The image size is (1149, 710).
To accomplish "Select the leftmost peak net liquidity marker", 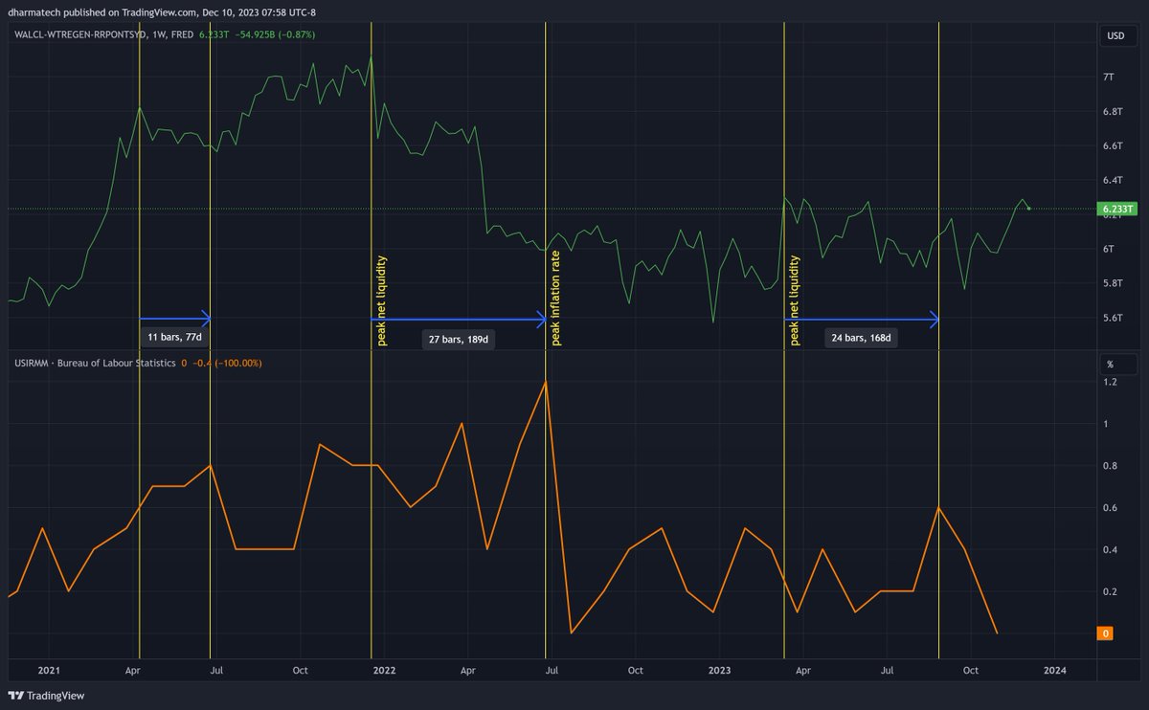I will (x=382, y=297).
